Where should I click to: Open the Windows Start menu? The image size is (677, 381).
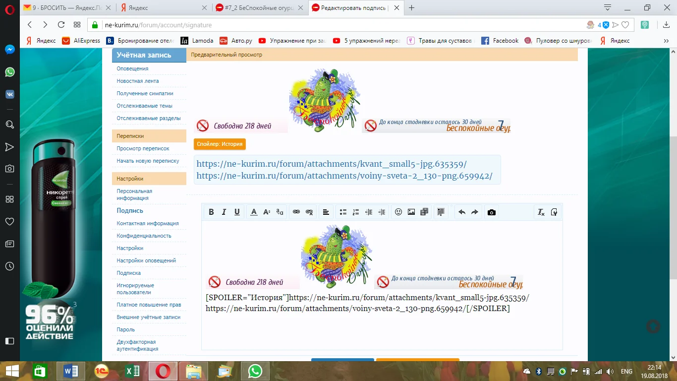[x=12, y=371]
